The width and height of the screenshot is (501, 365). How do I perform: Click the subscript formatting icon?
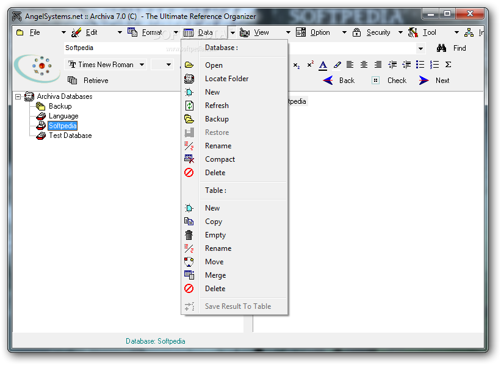pyautogui.click(x=297, y=65)
